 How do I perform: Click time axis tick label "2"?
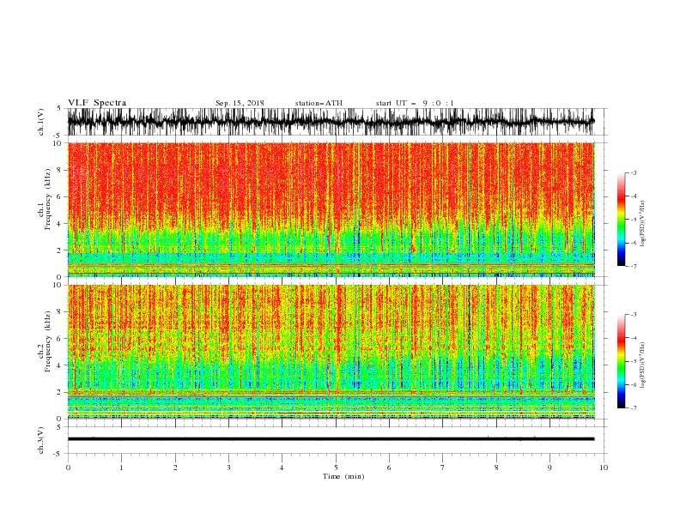click(175, 468)
